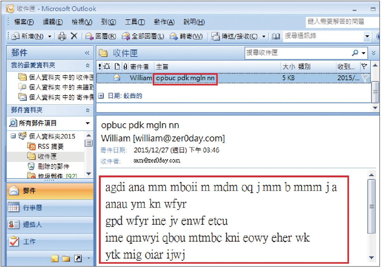
Task: Open the address book icon
Action: click(276, 37)
